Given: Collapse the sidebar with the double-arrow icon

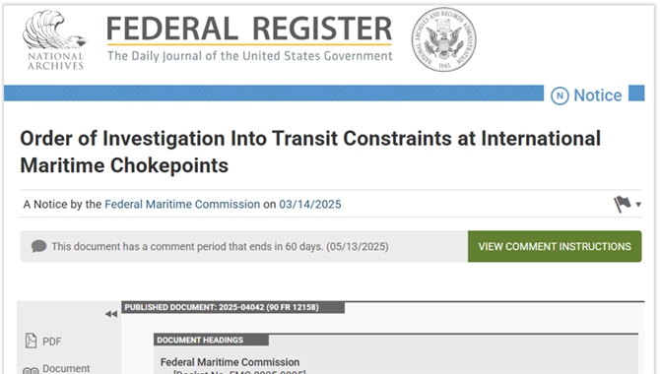Looking at the screenshot, I should (x=110, y=314).
